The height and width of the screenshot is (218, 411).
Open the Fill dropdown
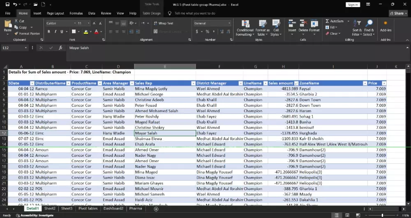click(x=332, y=27)
